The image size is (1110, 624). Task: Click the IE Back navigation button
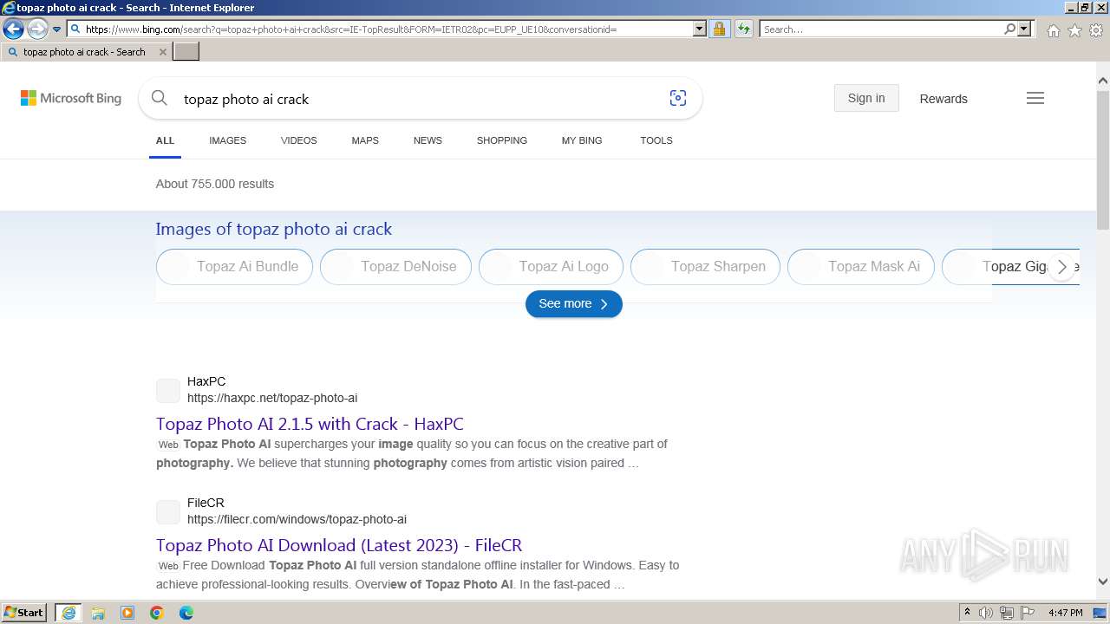13,29
